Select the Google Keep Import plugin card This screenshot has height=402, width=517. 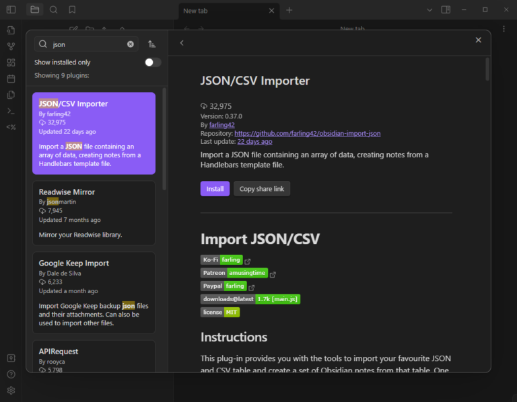(x=94, y=292)
